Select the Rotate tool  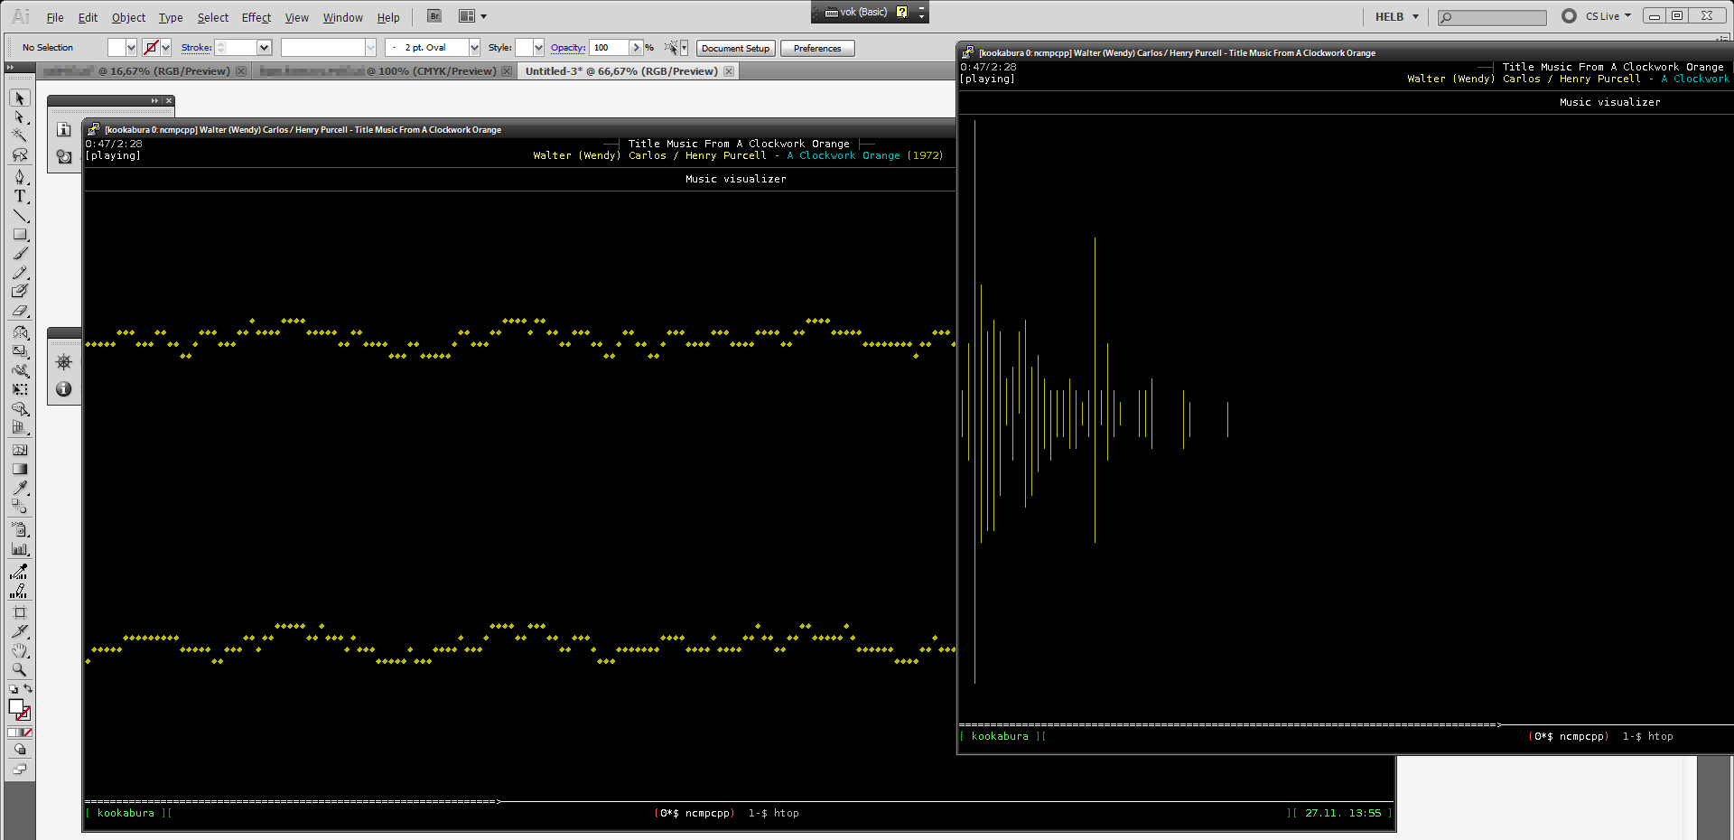click(x=20, y=332)
